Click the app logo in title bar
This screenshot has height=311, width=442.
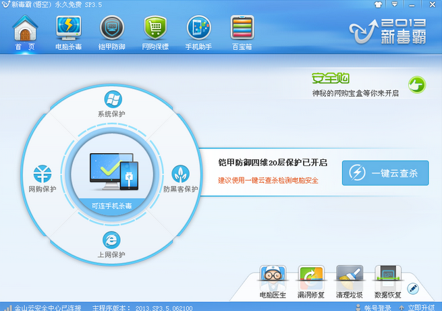click(5, 4)
